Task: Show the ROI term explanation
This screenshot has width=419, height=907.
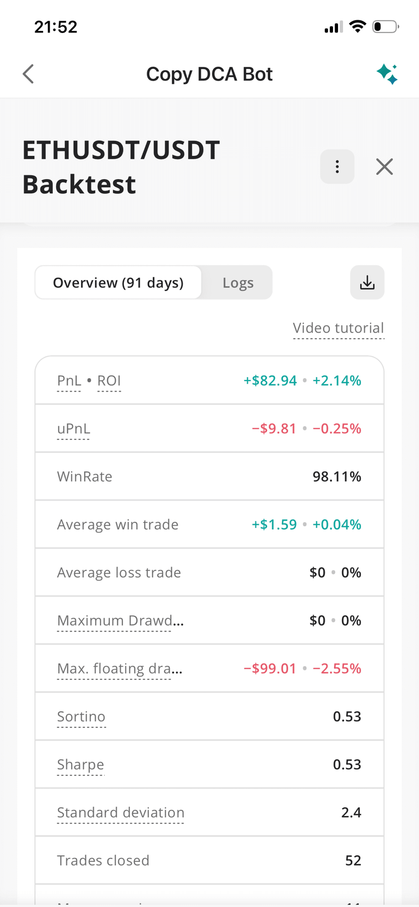Action: tap(109, 381)
